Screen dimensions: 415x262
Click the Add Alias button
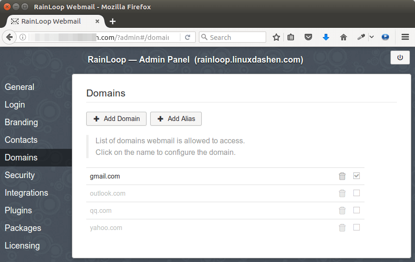(x=176, y=119)
